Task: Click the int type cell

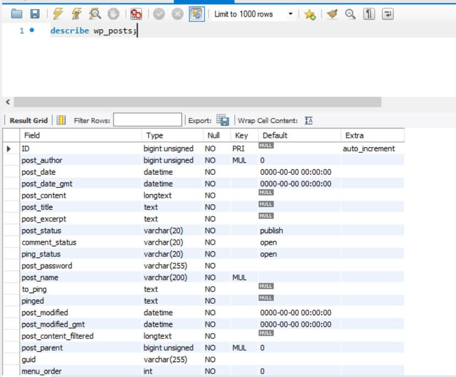Action: click(173, 371)
